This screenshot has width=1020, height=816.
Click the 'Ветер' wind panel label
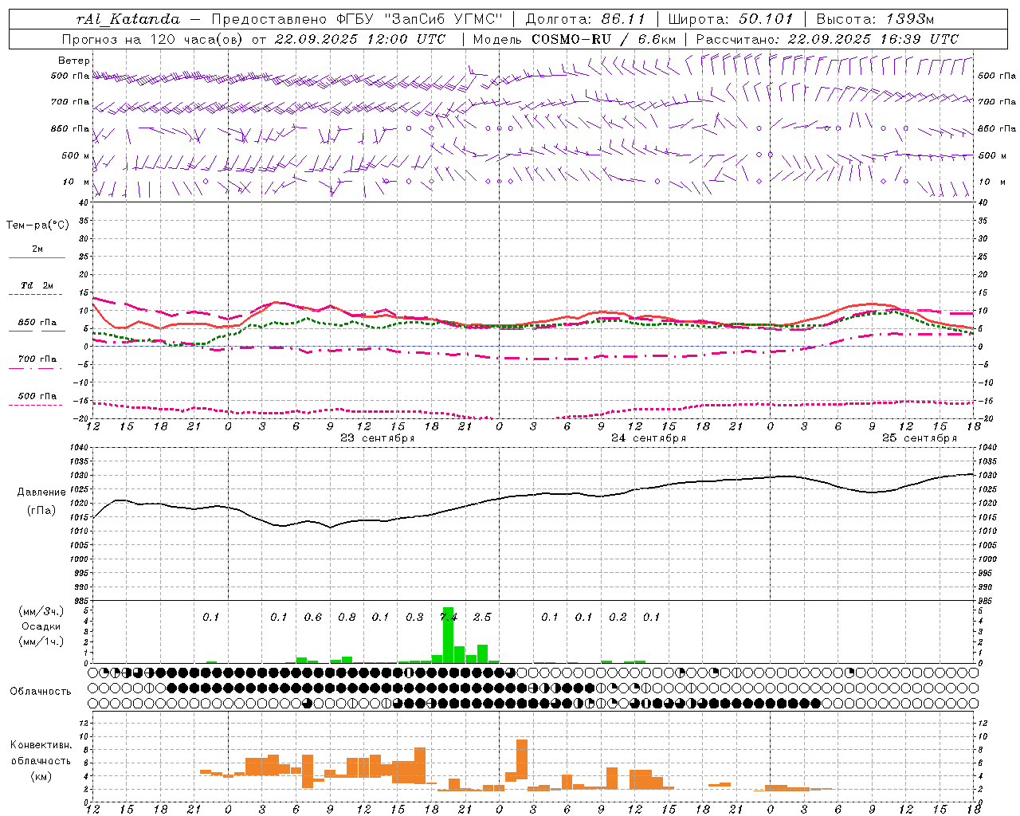pyautogui.click(x=74, y=61)
